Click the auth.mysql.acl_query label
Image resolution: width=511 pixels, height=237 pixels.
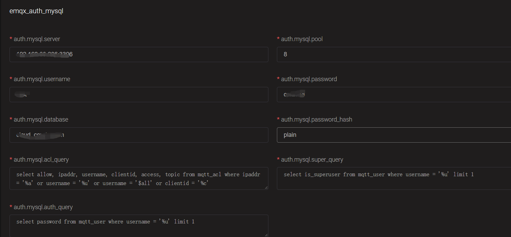(x=41, y=160)
